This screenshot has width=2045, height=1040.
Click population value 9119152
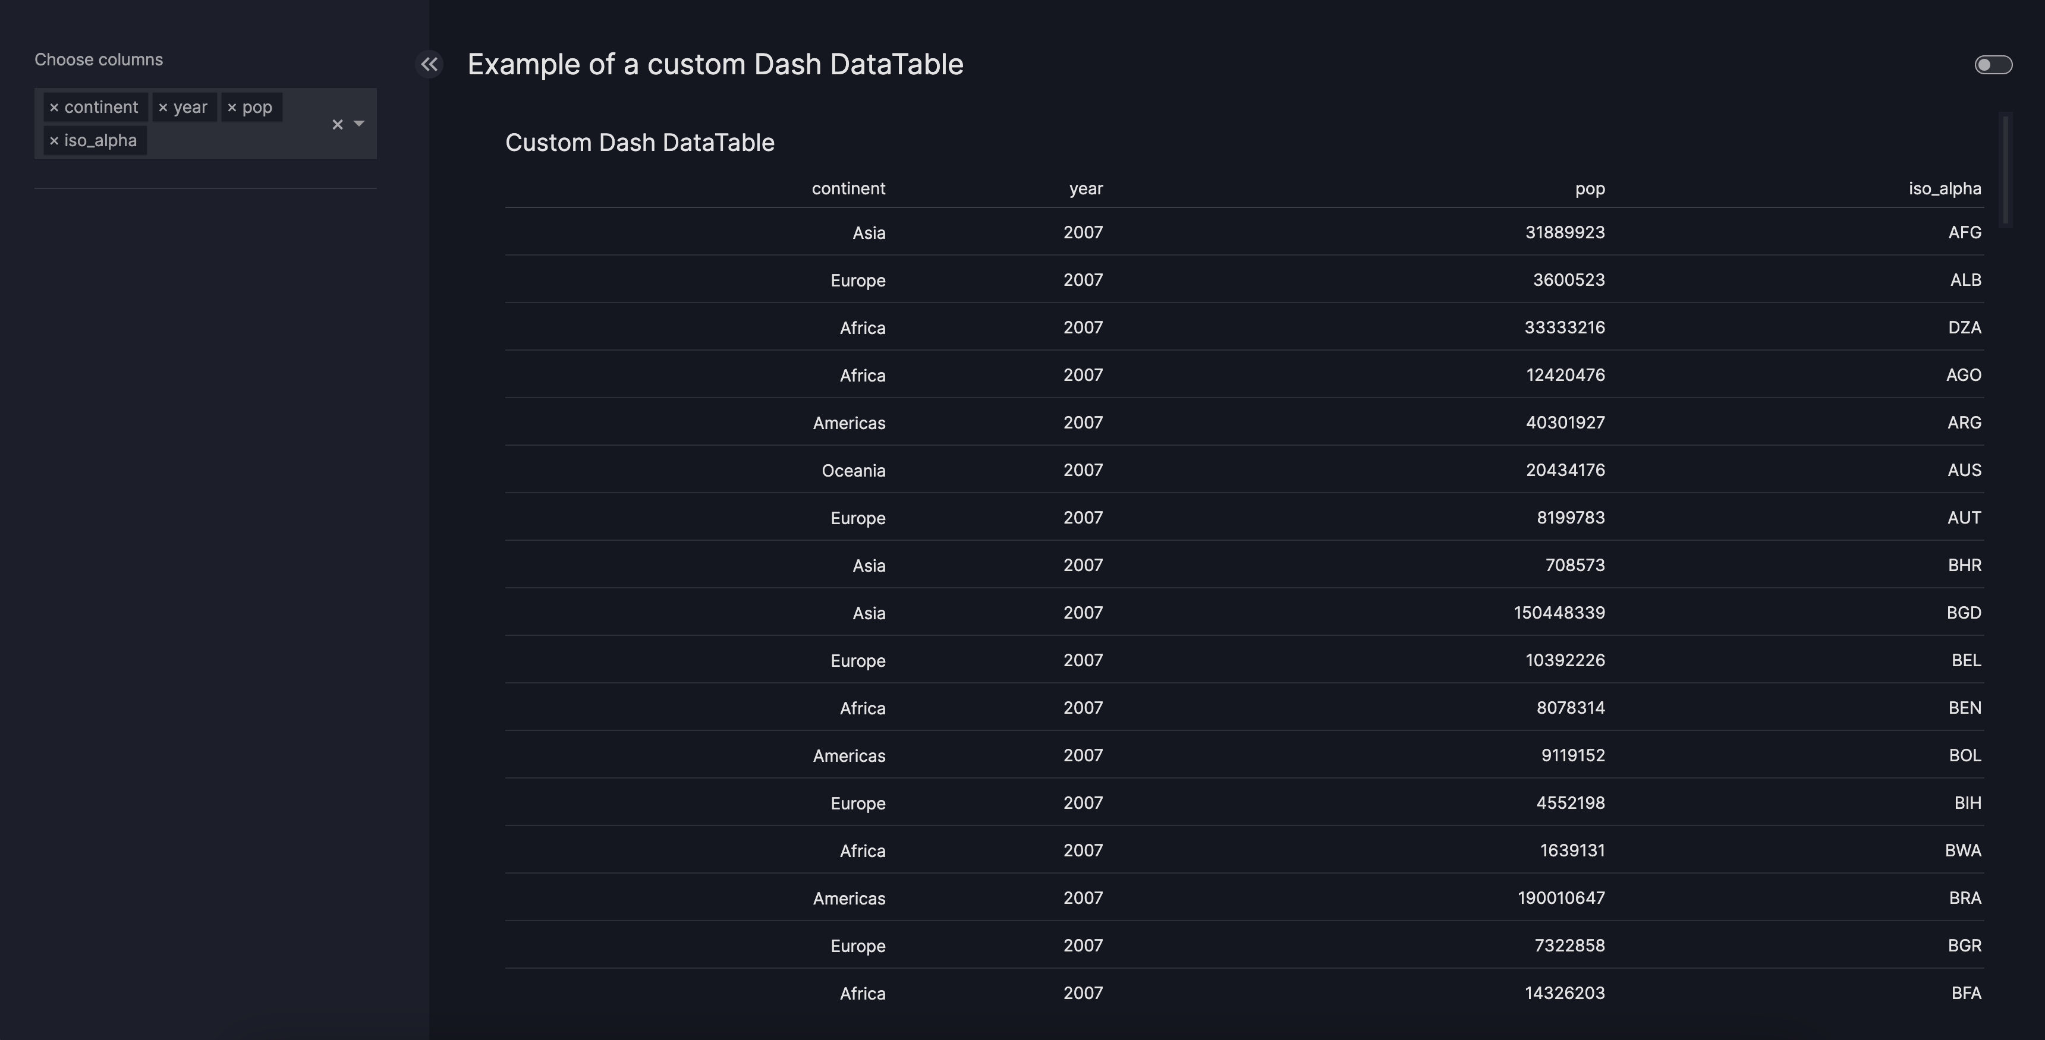coord(1572,756)
